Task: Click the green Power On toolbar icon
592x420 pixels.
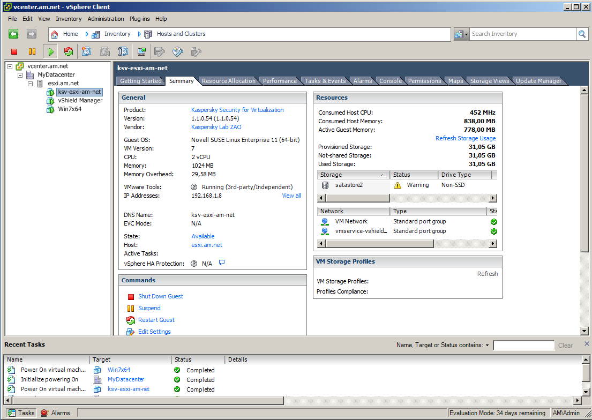Action: (x=50, y=51)
